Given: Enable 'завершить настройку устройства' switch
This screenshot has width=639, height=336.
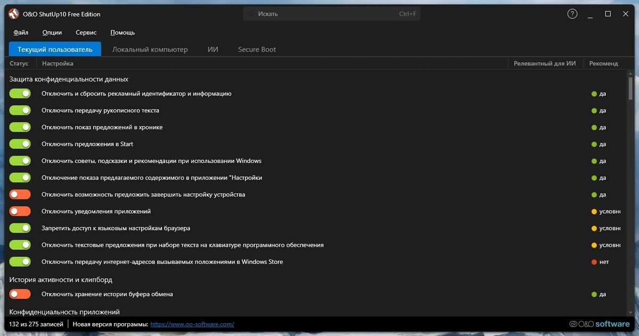Looking at the screenshot, I should pyautogui.click(x=20, y=195).
